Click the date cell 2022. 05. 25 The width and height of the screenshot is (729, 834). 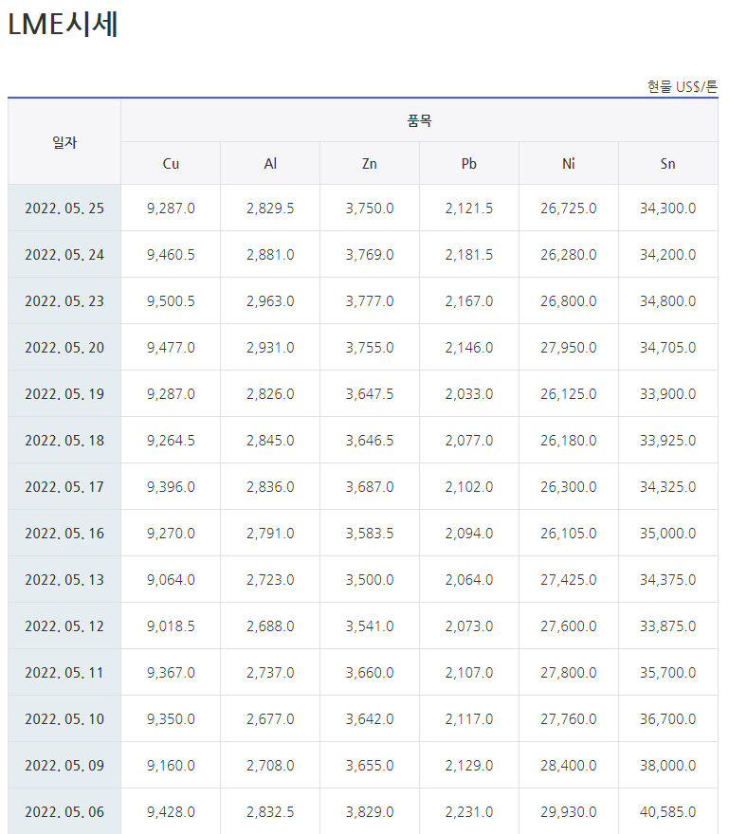64,208
